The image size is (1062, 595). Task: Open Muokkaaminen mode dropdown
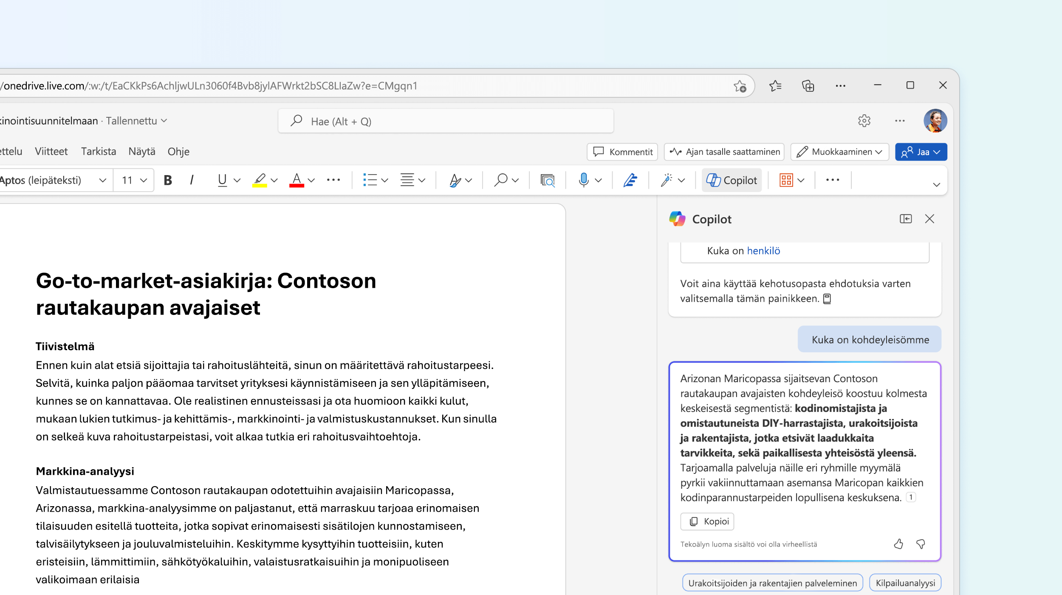(x=840, y=152)
